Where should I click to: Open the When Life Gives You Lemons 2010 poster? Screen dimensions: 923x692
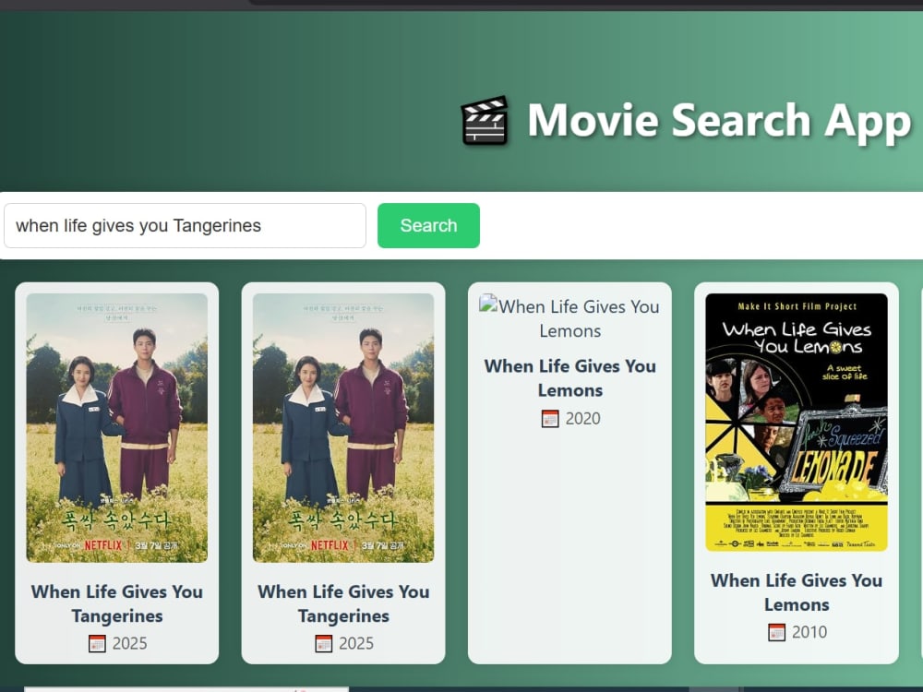797,423
